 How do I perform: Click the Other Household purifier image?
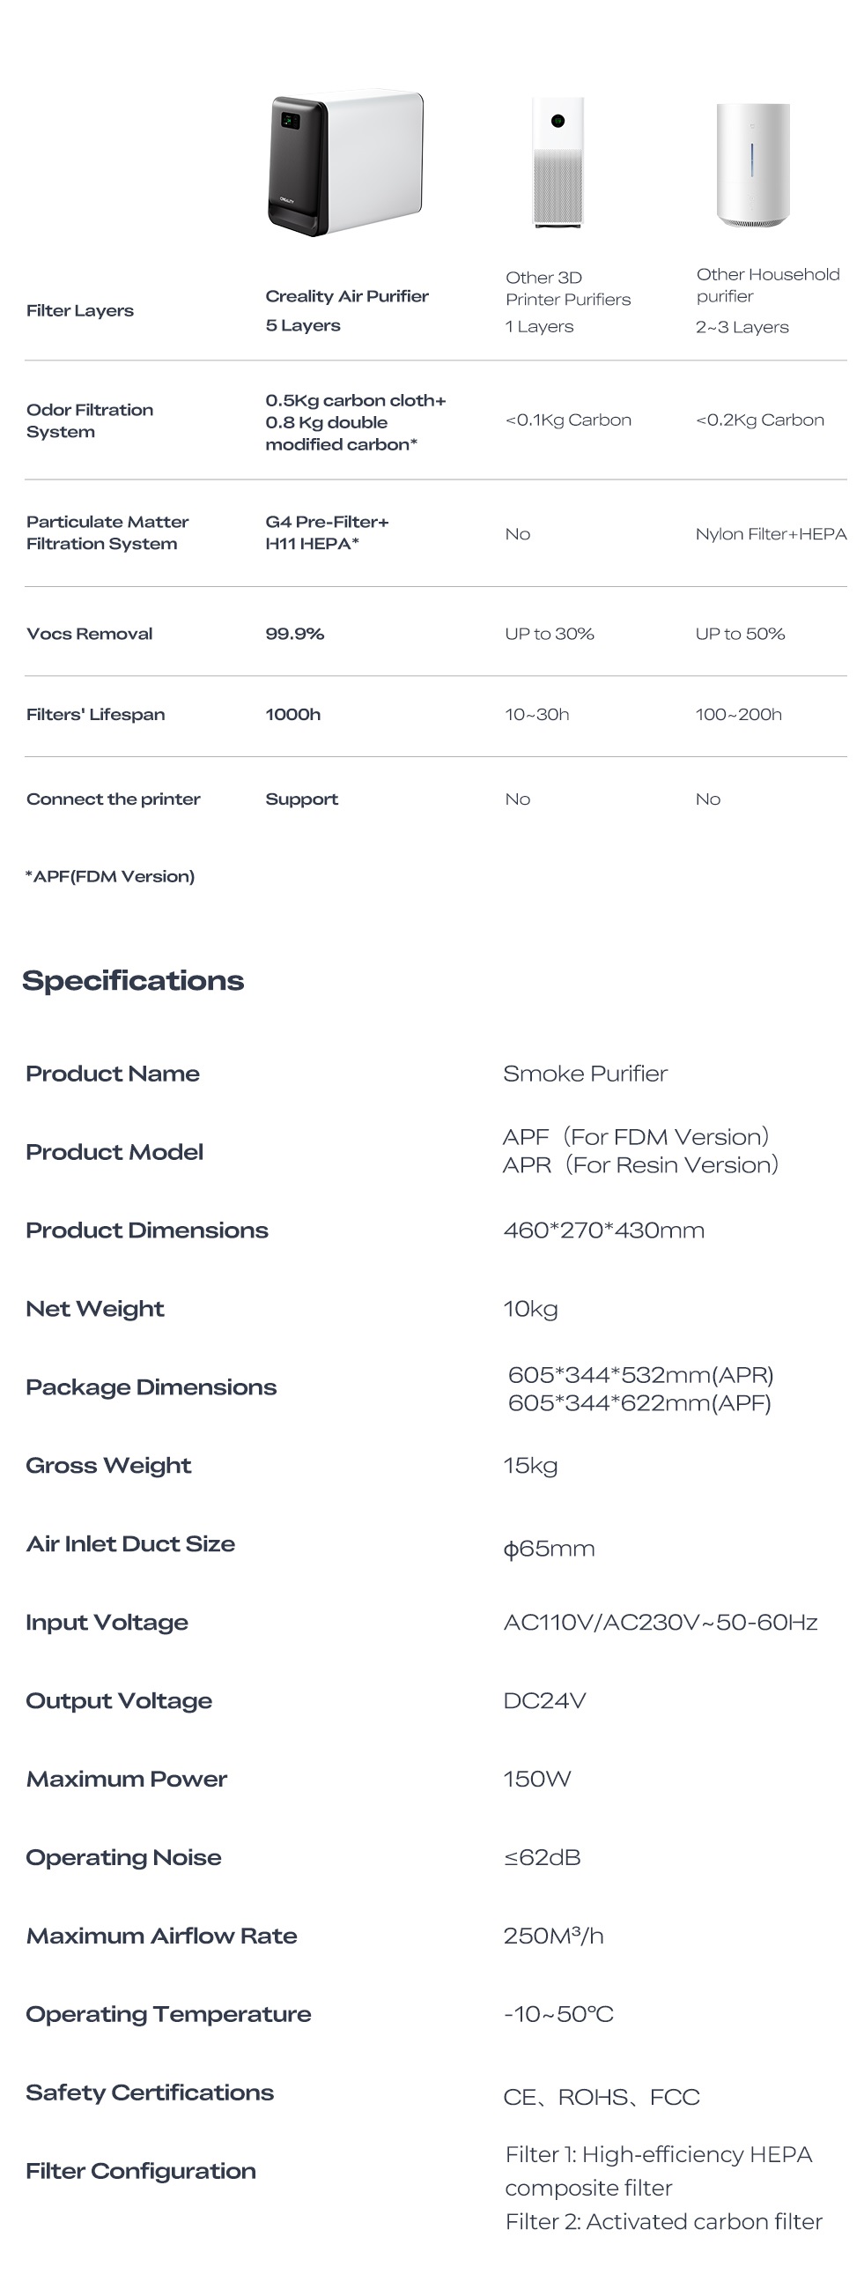pos(752,166)
